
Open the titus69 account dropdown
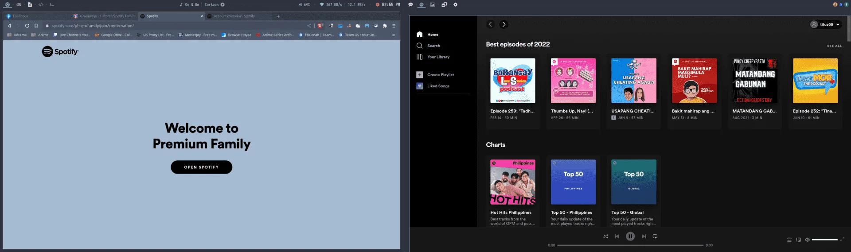point(826,24)
